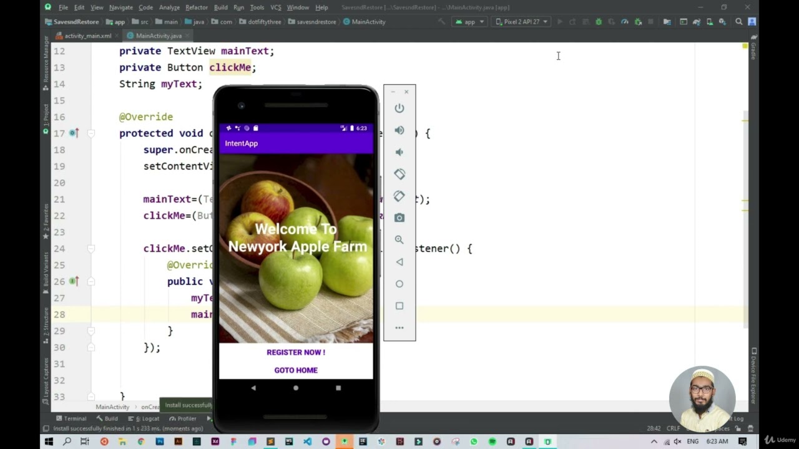Collapse the code fold marker at line 26
This screenshot has width=799, height=449.
click(91, 281)
